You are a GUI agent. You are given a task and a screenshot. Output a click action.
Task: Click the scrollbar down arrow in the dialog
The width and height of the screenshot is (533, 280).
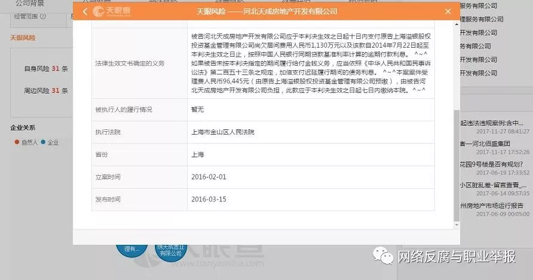[x=457, y=225]
